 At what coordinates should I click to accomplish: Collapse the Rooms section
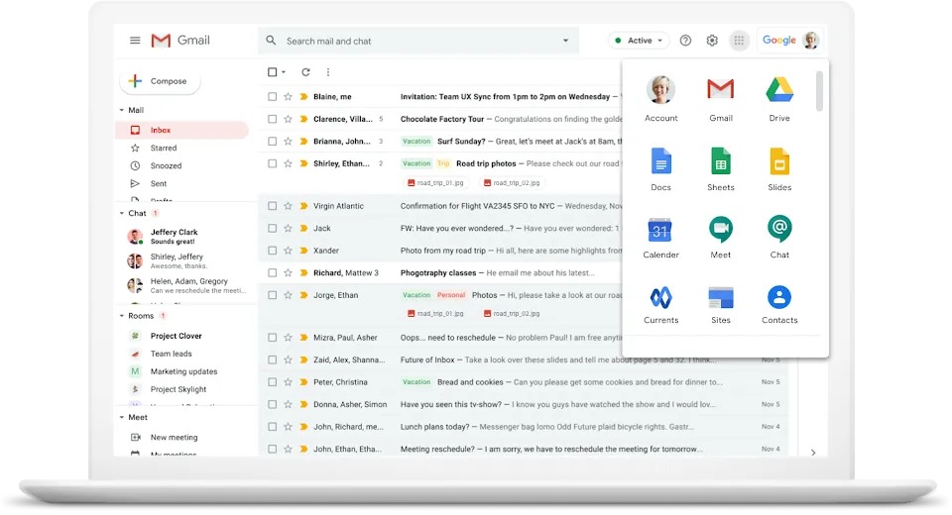point(122,316)
